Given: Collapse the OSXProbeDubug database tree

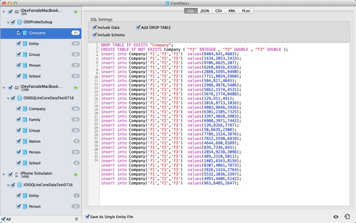Looking at the screenshot, I should [x=8, y=23].
